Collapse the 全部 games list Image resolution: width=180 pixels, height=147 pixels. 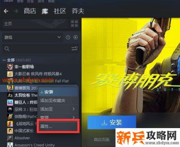pyautogui.click(x=4, y=60)
